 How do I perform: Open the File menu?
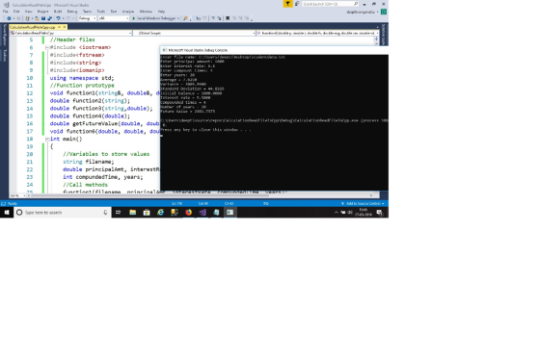pyautogui.click(x=6, y=12)
